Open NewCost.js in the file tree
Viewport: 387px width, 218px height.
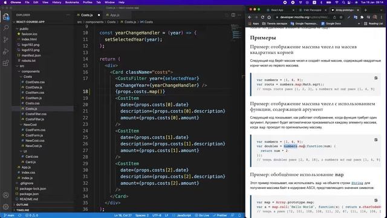coord(34,146)
